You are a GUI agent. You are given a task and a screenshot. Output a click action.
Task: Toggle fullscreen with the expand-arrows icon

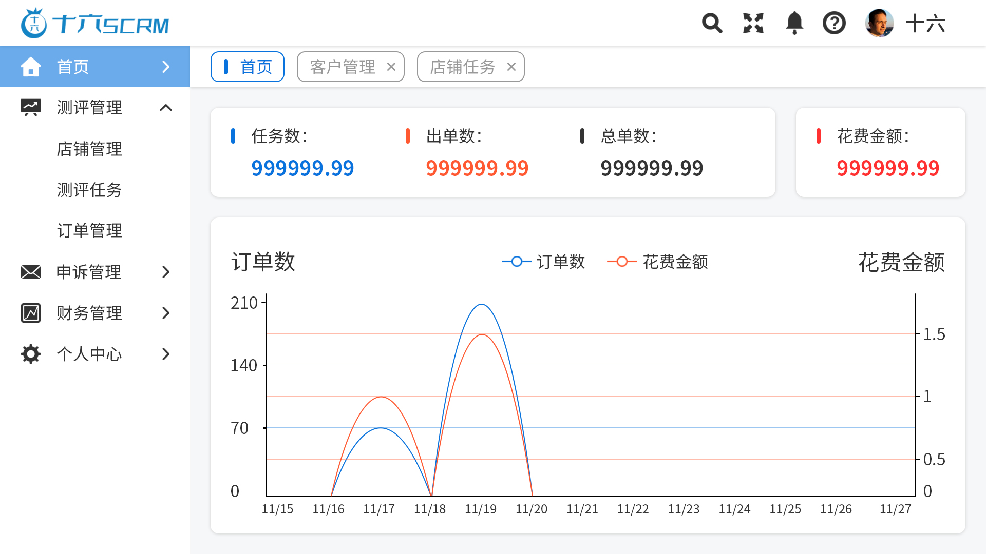753,24
